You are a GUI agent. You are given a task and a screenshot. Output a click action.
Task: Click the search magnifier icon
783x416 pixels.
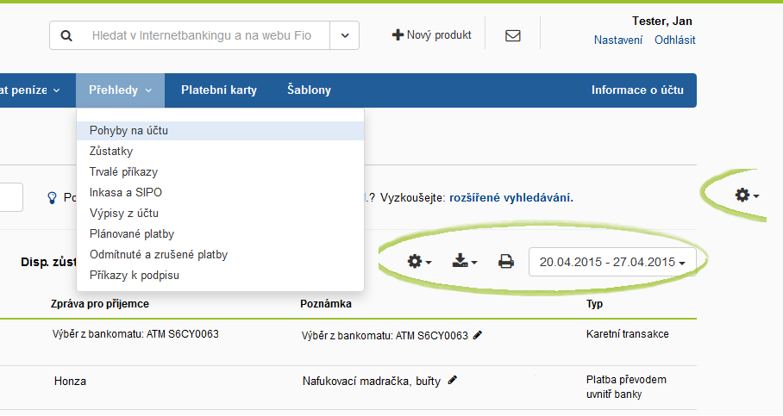coord(66,35)
